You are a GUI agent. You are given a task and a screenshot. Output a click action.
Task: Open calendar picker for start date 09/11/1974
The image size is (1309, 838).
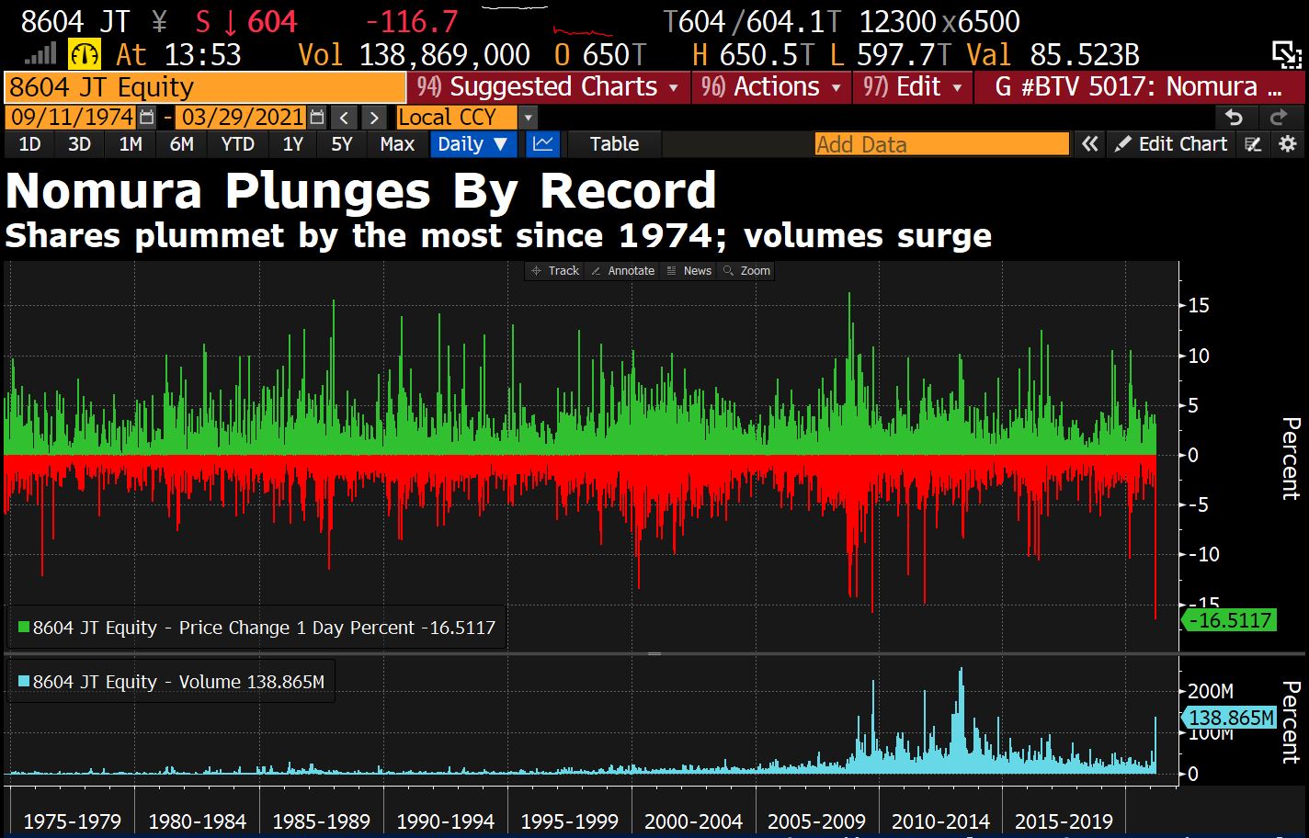point(147,118)
